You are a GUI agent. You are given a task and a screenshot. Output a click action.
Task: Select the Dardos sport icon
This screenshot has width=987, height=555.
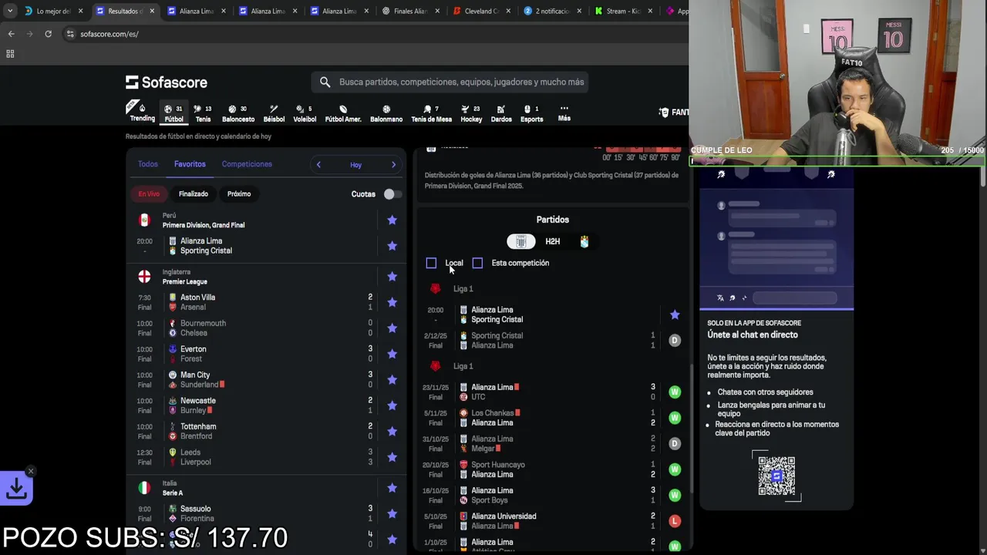(501, 113)
